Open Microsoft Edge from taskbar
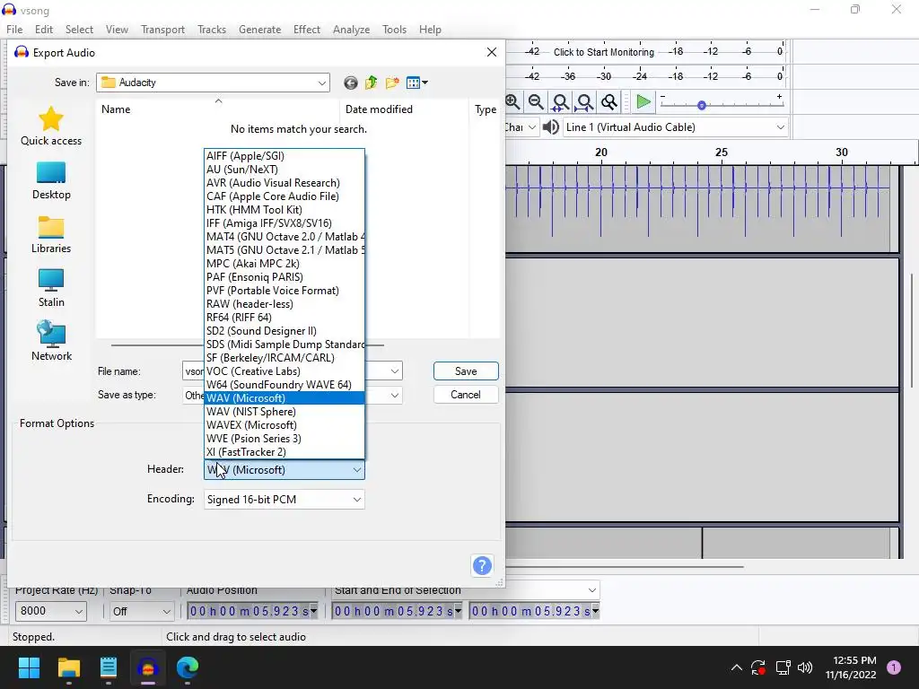 tap(188, 667)
